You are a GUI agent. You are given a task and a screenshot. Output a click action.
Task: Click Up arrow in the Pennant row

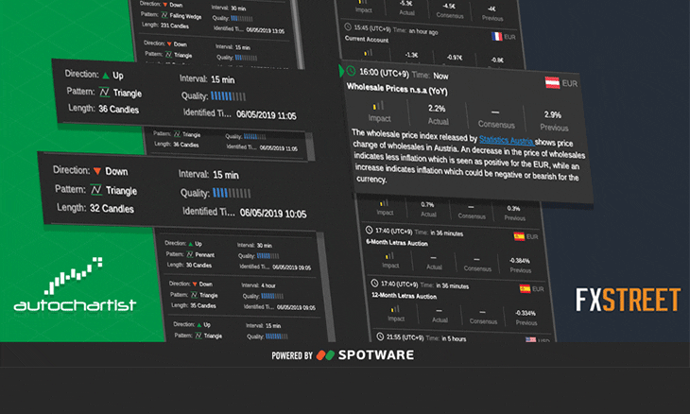[x=191, y=243]
